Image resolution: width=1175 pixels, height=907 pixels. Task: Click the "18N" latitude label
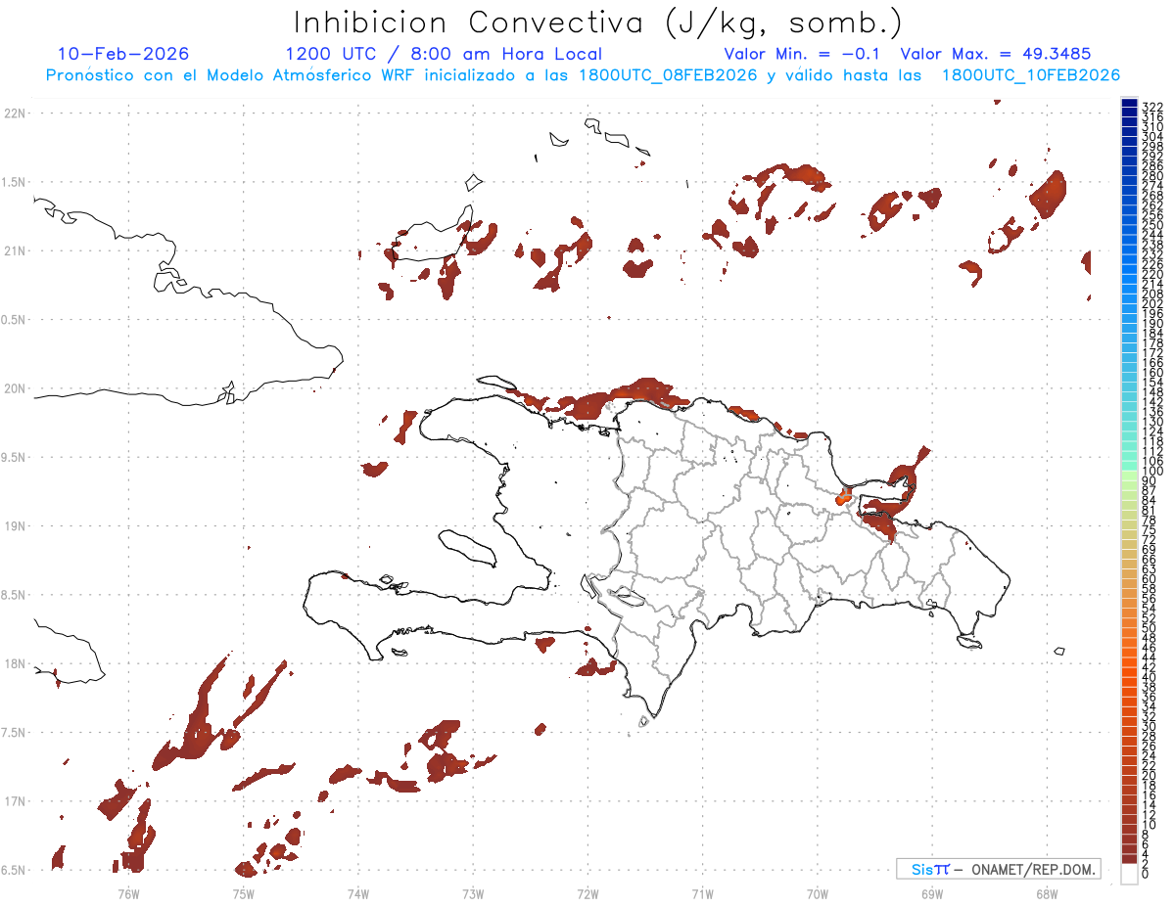pyautogui.click(x=15, y=664)
